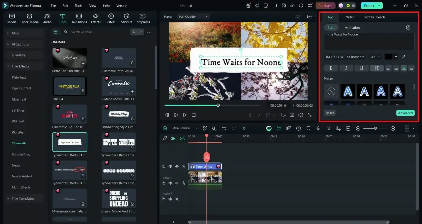
Task: Toggle italic formatting for the title text
Action: click(346, 68)
